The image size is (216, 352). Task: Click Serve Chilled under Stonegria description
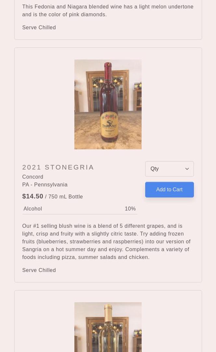(39, 270)
